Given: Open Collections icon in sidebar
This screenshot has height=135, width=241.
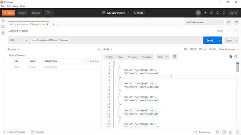Looking at the screenshot, I should [x=3, y=27].
